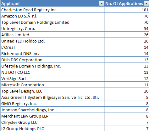Select the 7 beside Chrysler Group LLC.

(127, 122)
